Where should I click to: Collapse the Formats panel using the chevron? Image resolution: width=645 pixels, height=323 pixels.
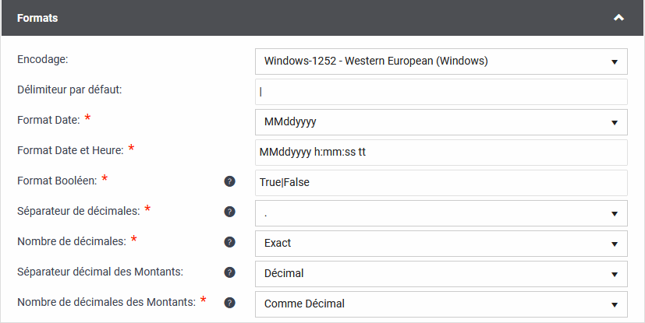[618, 18]
